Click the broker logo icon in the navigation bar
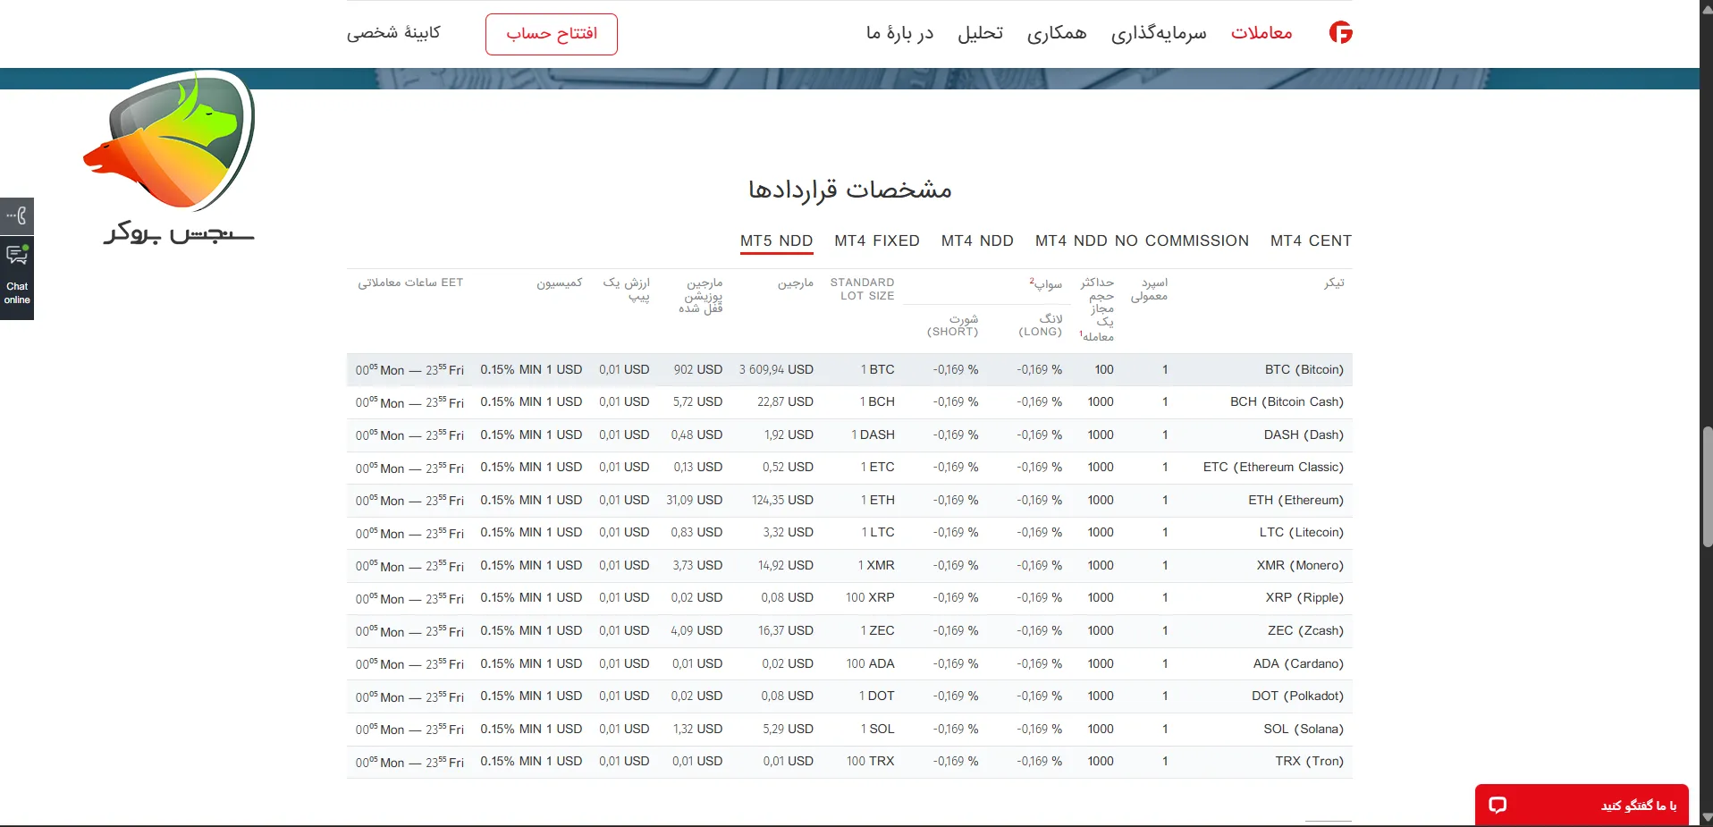The height and width of the screenshot is (827, 1713). coord(1340,33)
